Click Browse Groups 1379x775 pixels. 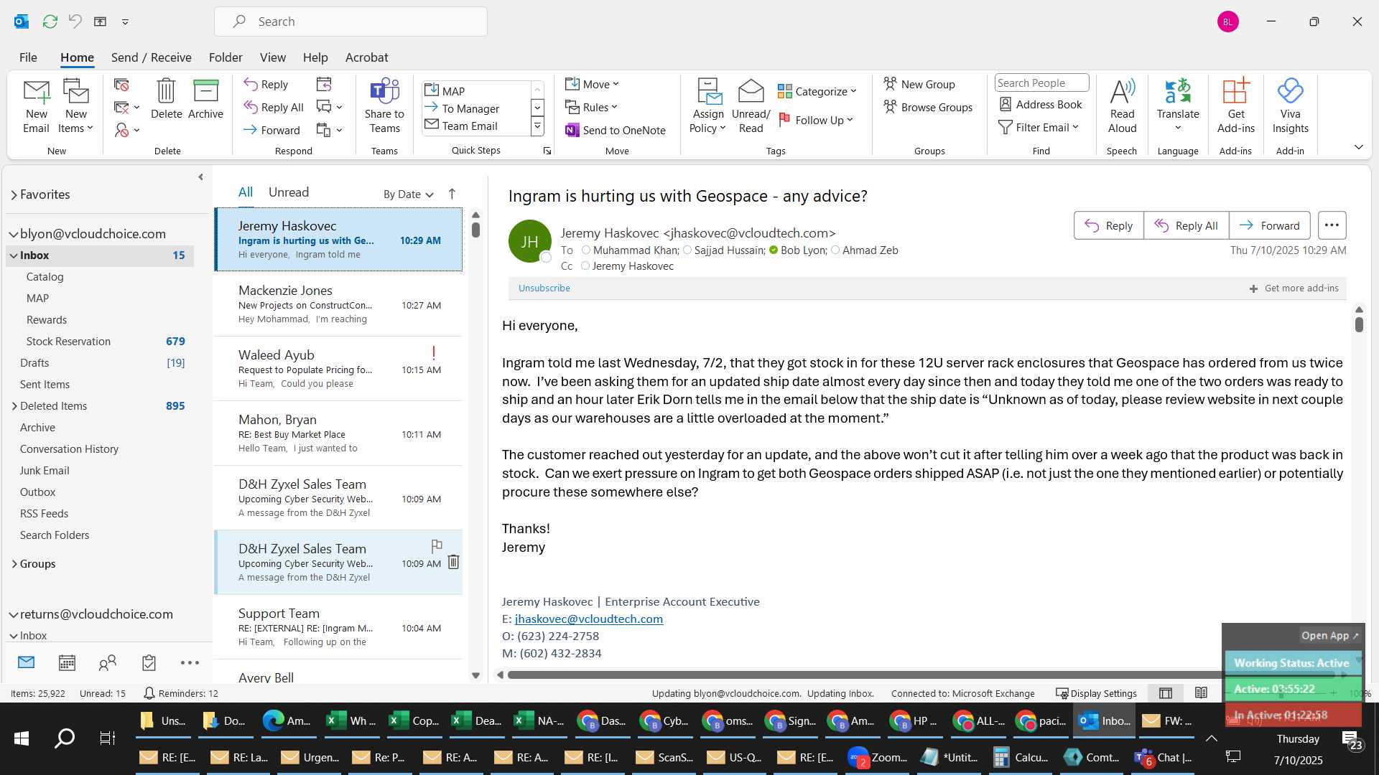928,107
